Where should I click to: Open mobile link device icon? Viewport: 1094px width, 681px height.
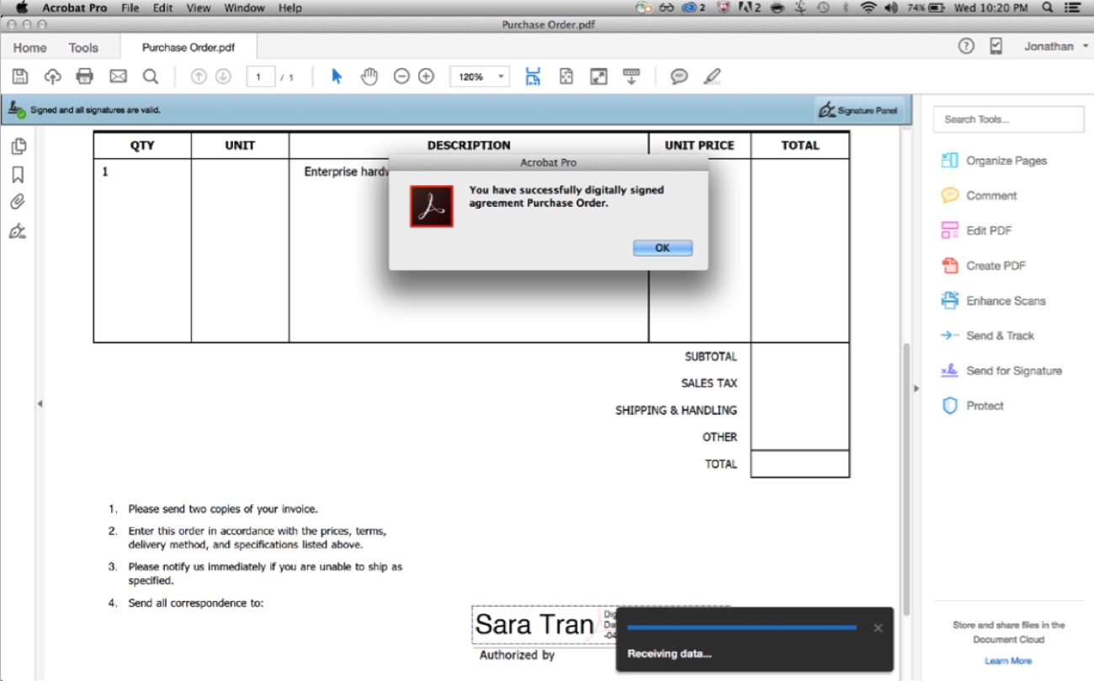coord(996,46)
